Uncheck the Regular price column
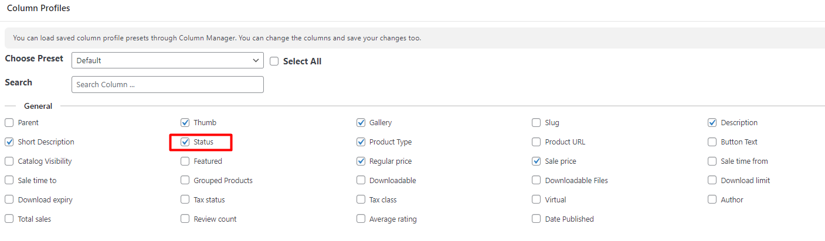 click(x=361, y=161)
